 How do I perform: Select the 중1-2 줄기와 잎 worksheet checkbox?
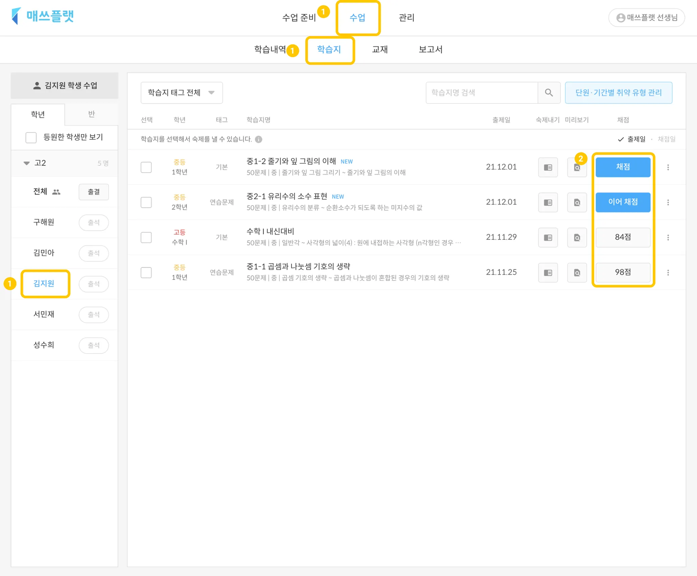point(146,167)
